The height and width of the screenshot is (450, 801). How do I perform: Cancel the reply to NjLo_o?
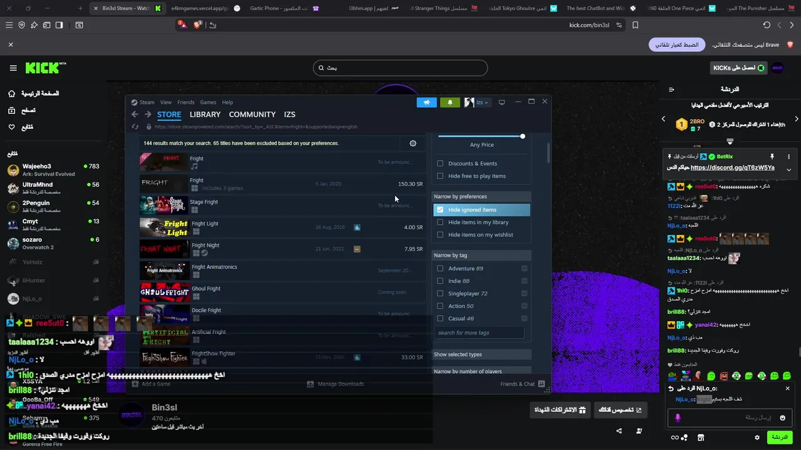(787, 388)
